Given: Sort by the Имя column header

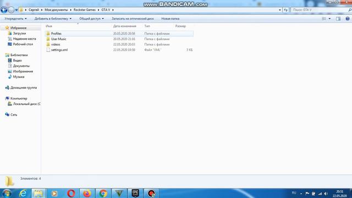Looking at the screenshot, I should (x=49, y=26).
